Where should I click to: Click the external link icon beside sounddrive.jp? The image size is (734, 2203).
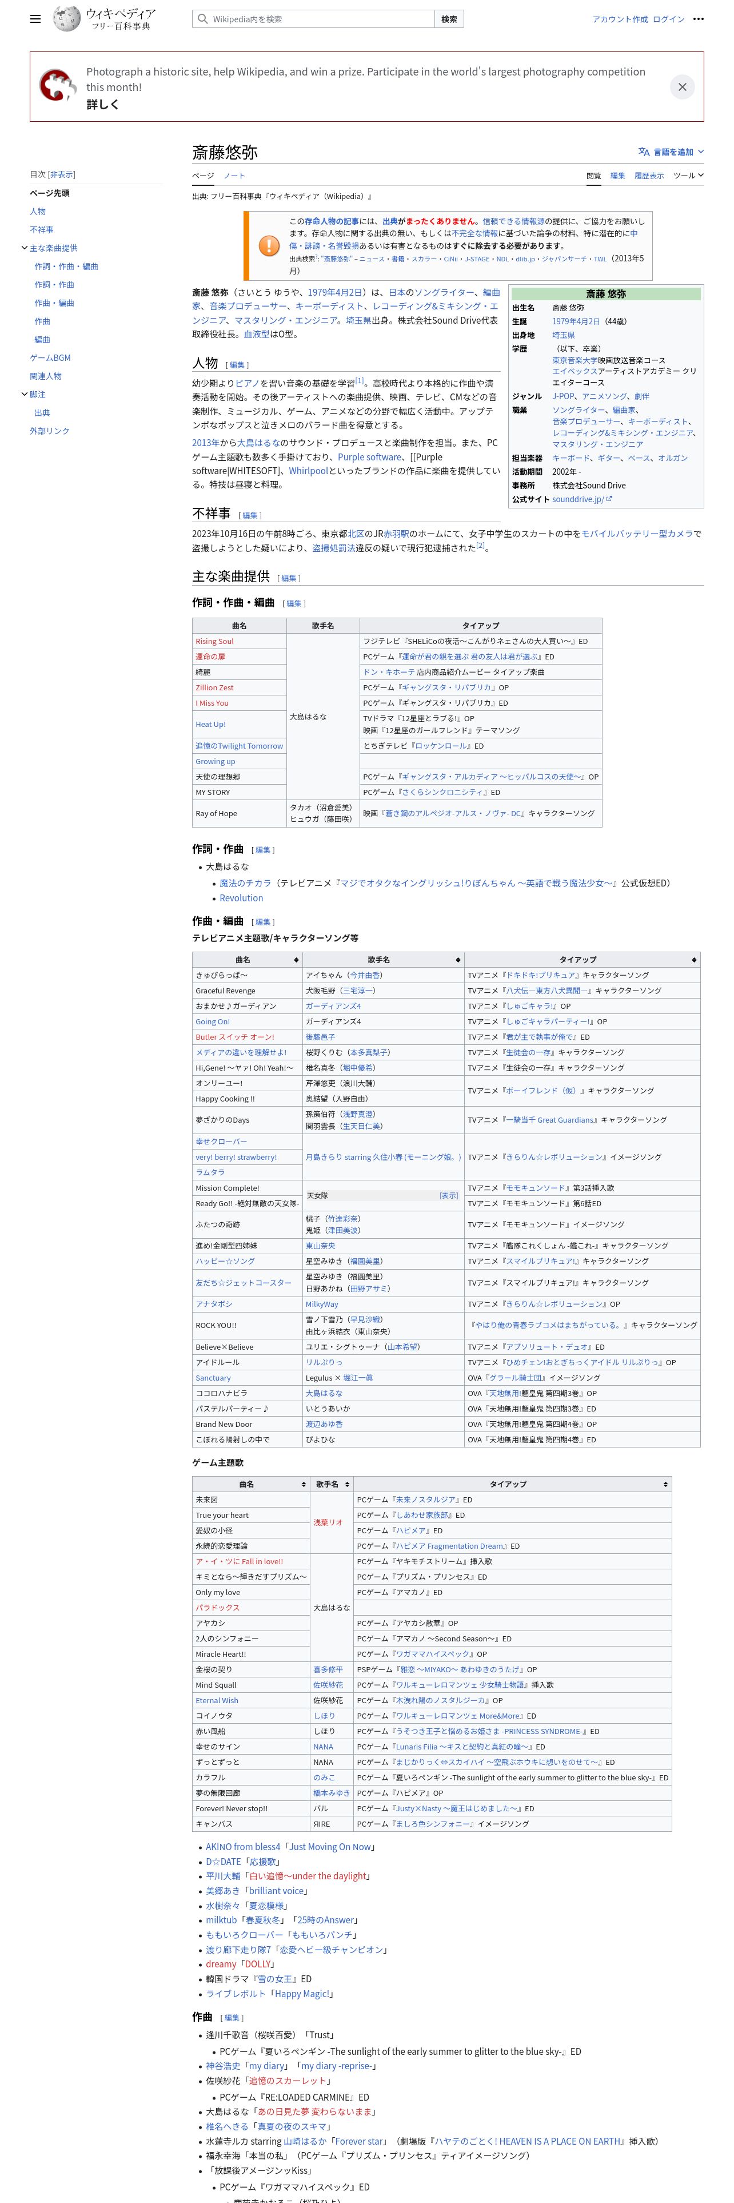click(609, 499)
